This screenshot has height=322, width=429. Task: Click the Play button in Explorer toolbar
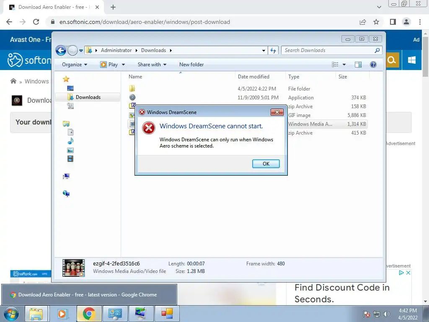109,65
